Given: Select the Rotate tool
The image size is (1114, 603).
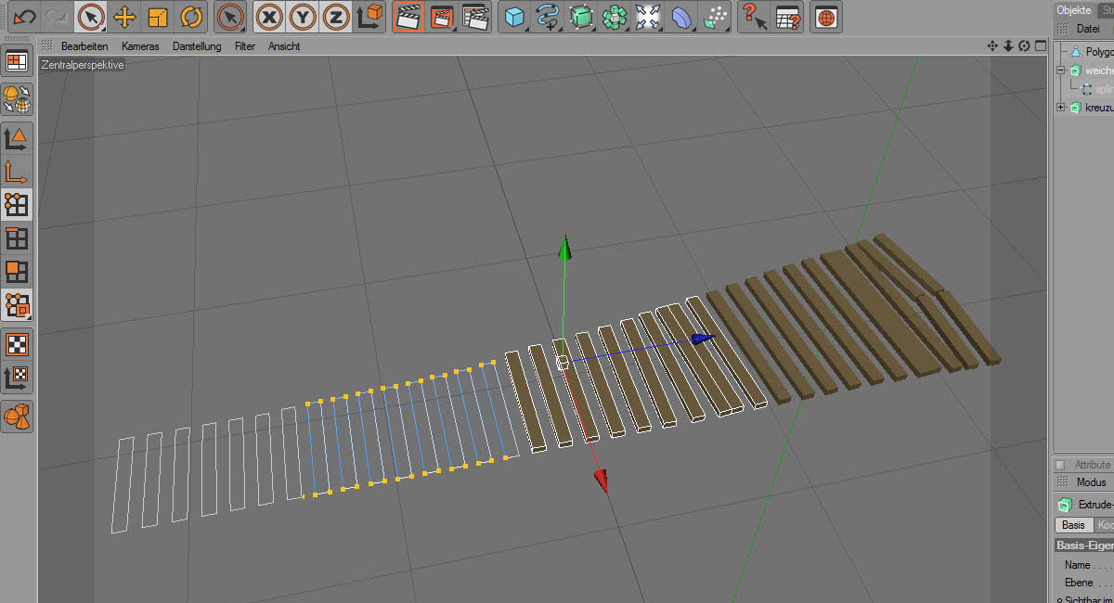Looking at the screenshot, I should pyautogui.click(x=191, y=17).
